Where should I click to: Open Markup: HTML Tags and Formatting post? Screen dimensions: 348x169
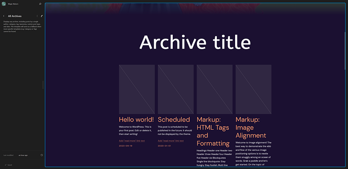point(213,131)
